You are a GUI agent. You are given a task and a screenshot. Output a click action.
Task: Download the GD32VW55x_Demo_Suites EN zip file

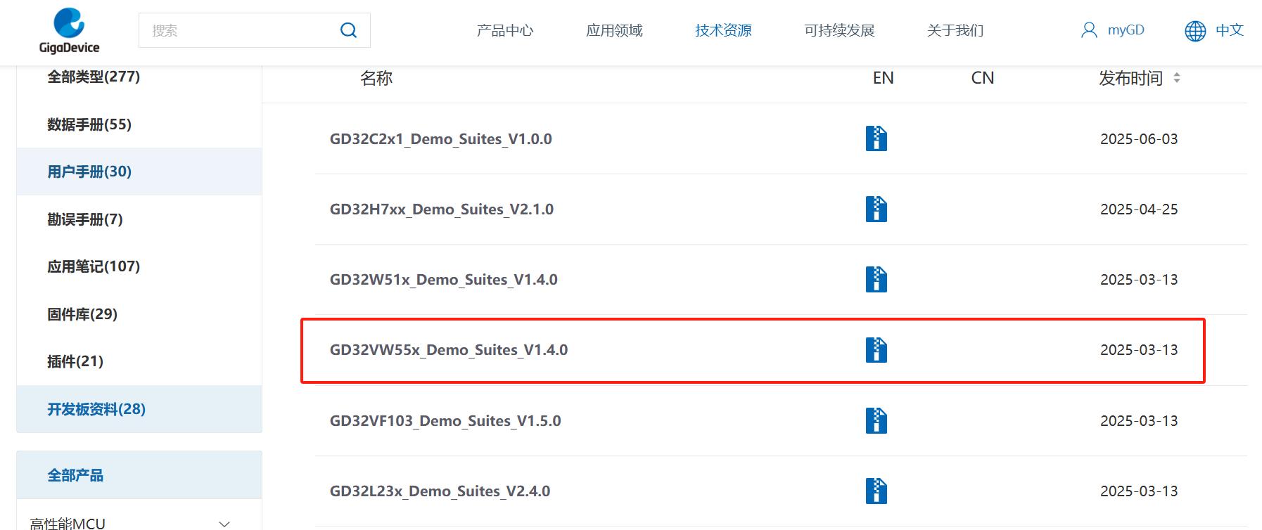coord(877,349)
